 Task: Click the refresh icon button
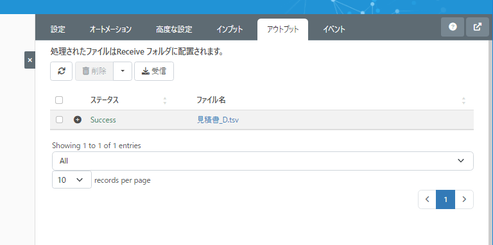pyautogui.click(x=62, y=71)
